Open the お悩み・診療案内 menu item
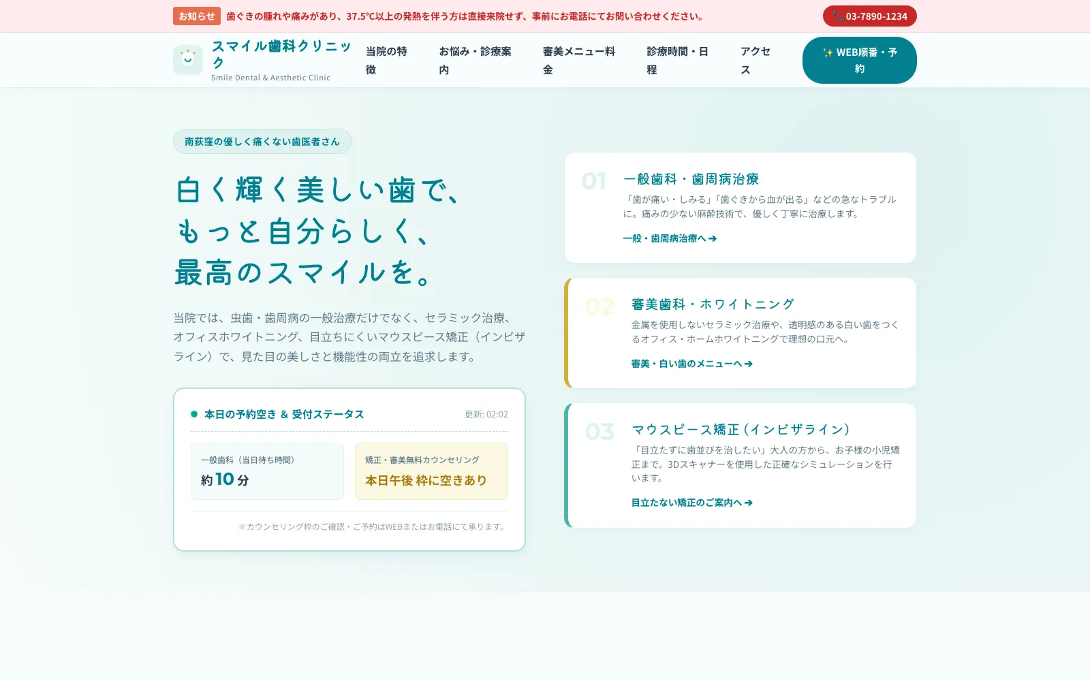Viewport: 1090px width, 681px height. point(475,60)
